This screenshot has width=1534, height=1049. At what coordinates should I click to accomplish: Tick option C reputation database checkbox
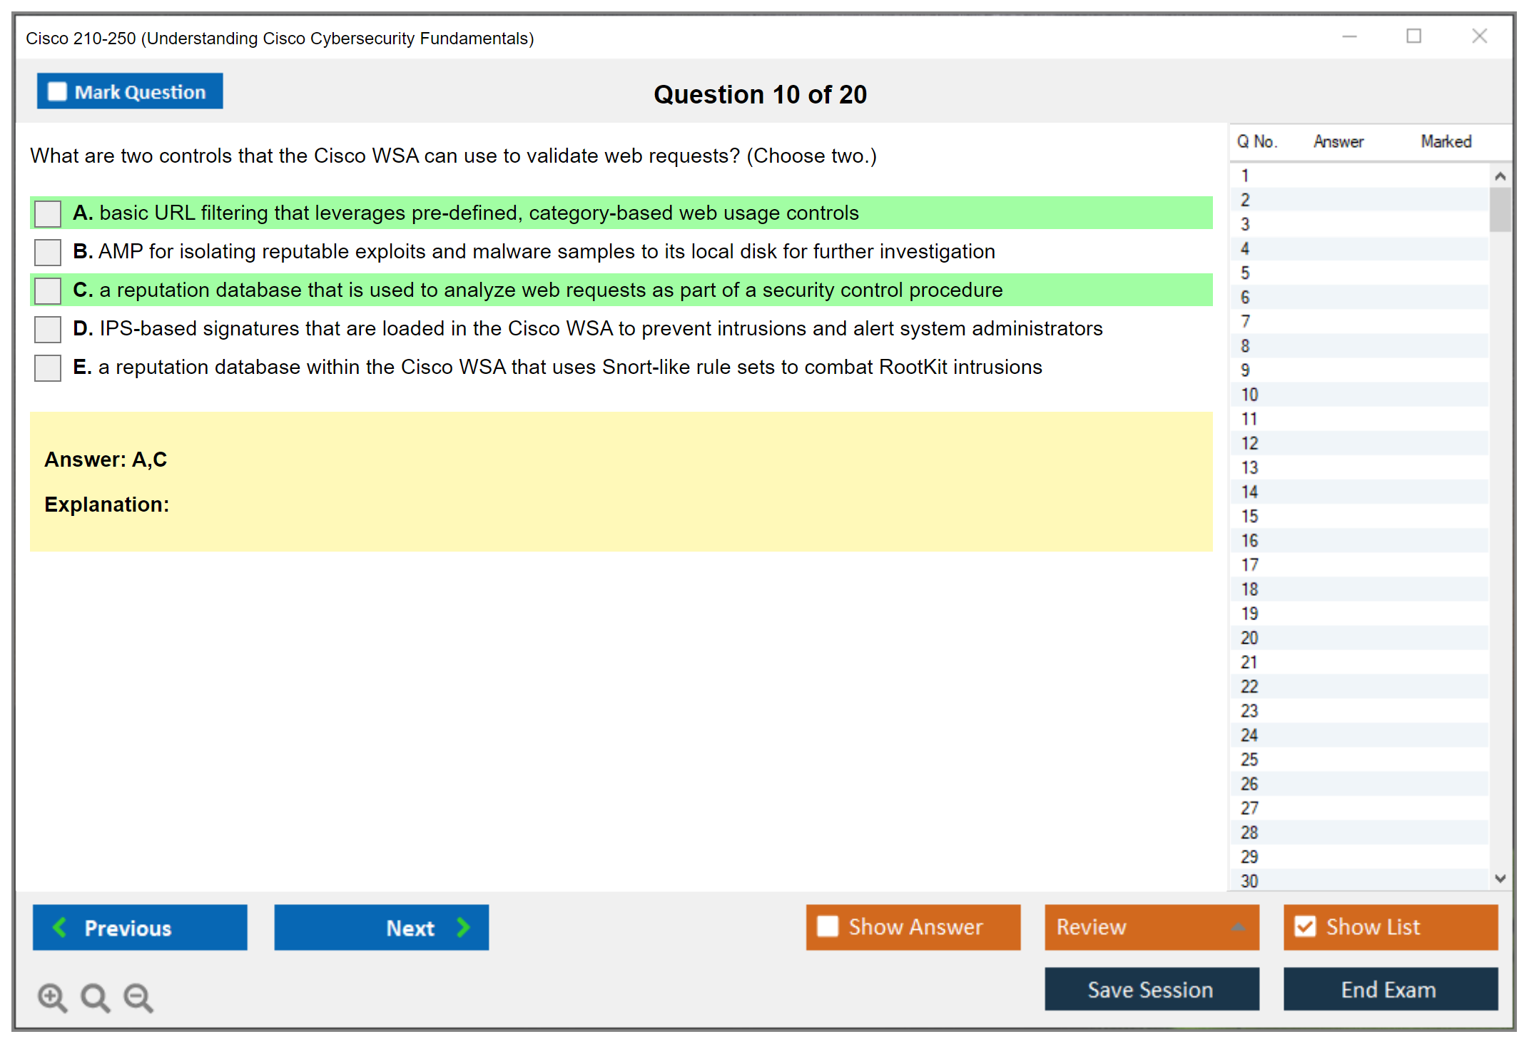[x=48, y=290]
